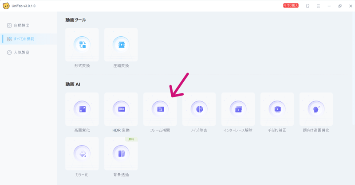This screenshot has height=185, width=355.
Task: Select the インターレース解除 deinterlace tool
Action: [238, 109]
